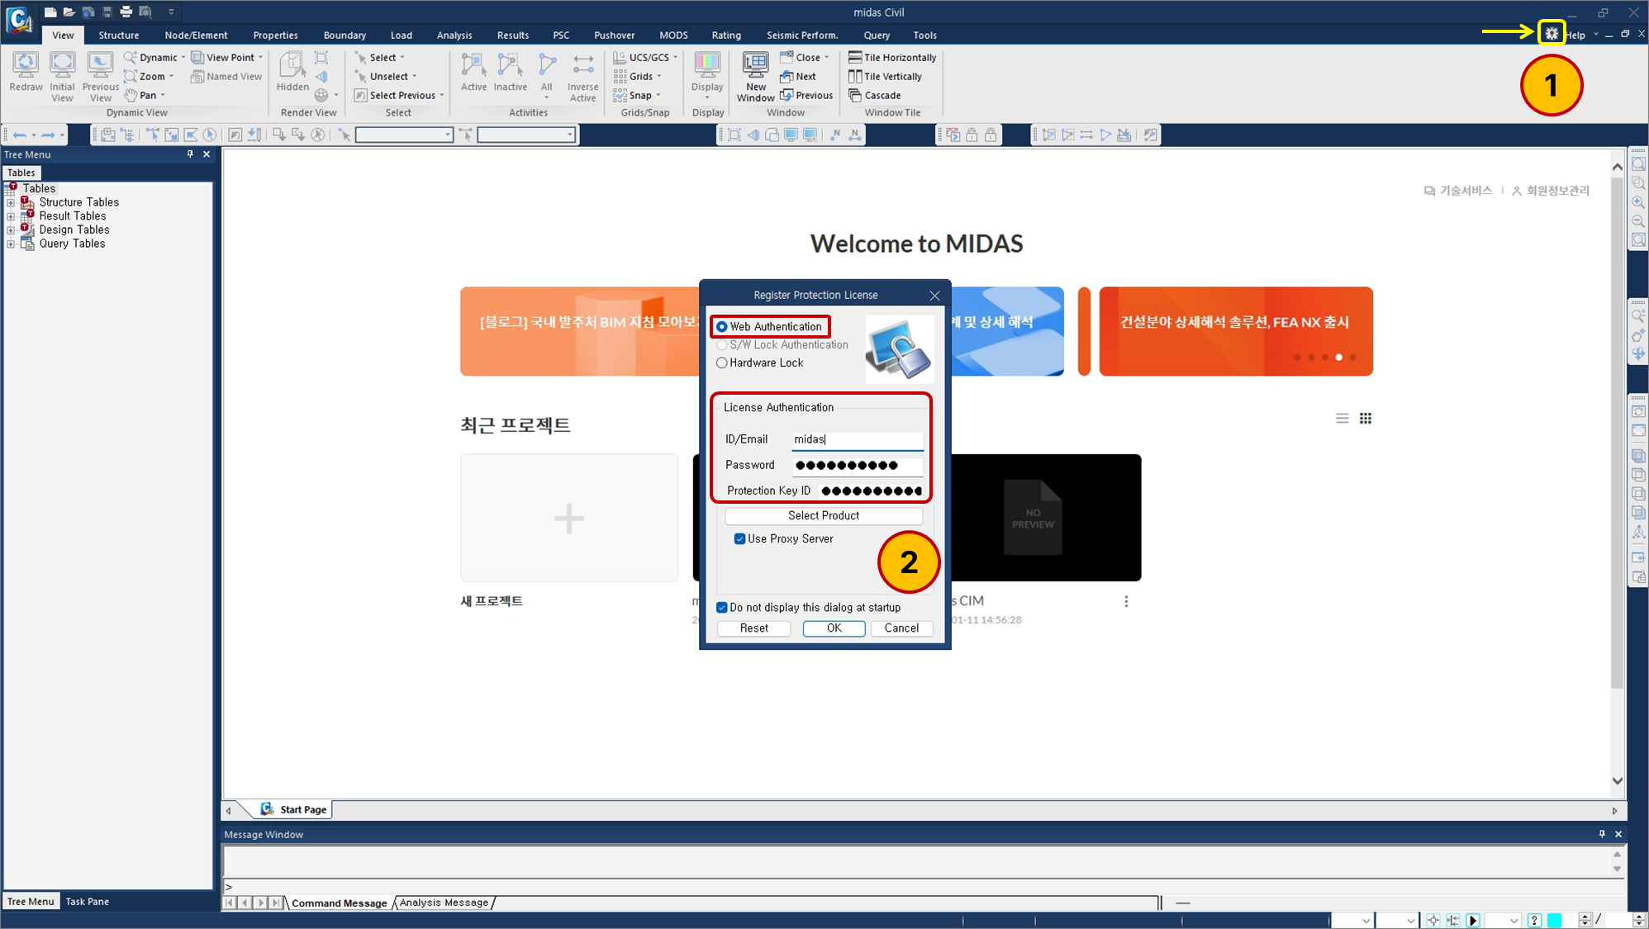
Task: Open the Dynamic view dropdown
Action: point(183,58)
